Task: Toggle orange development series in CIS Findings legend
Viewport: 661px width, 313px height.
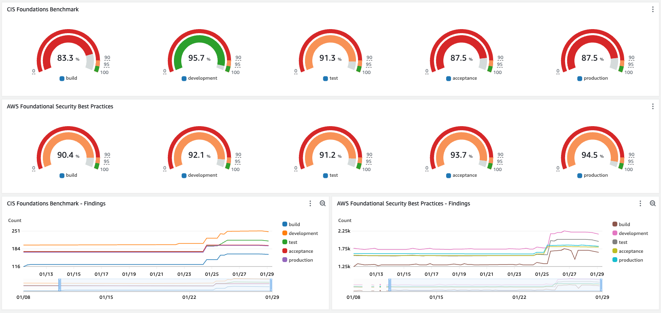Action: point(300,233)
